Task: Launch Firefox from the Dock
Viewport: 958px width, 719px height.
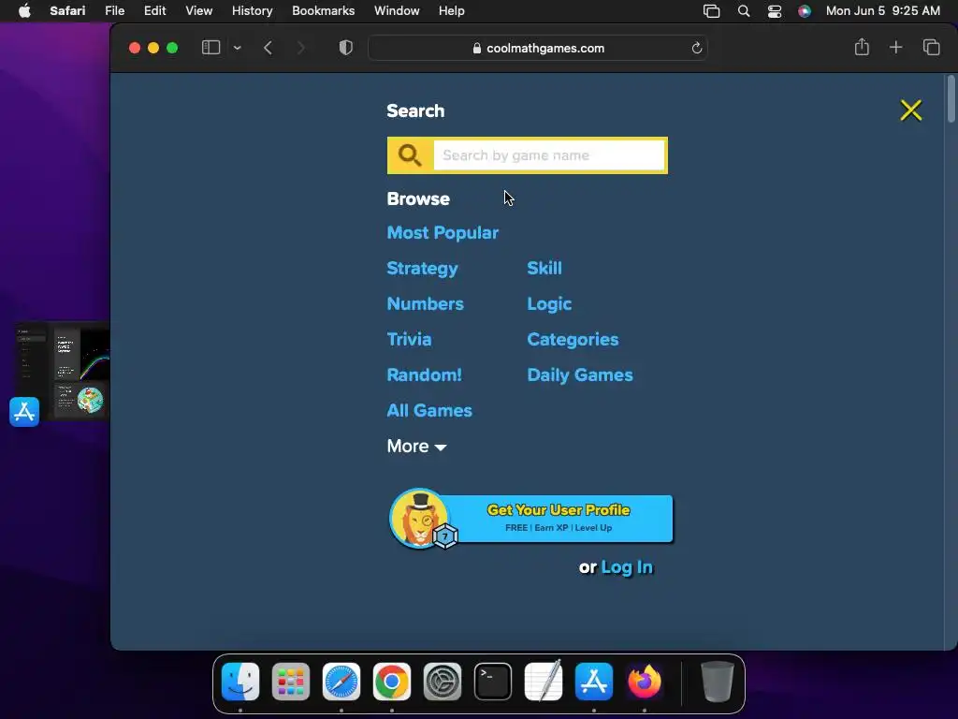Action: point(644,682)
